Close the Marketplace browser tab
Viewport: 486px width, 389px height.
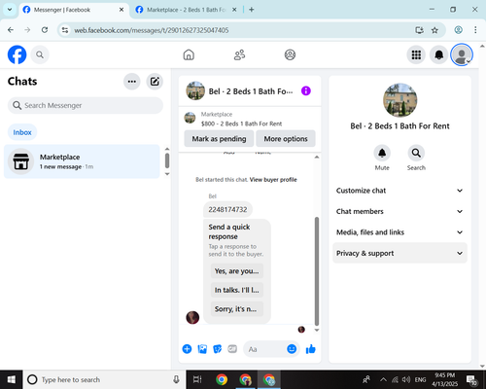(x=234, y=10)
